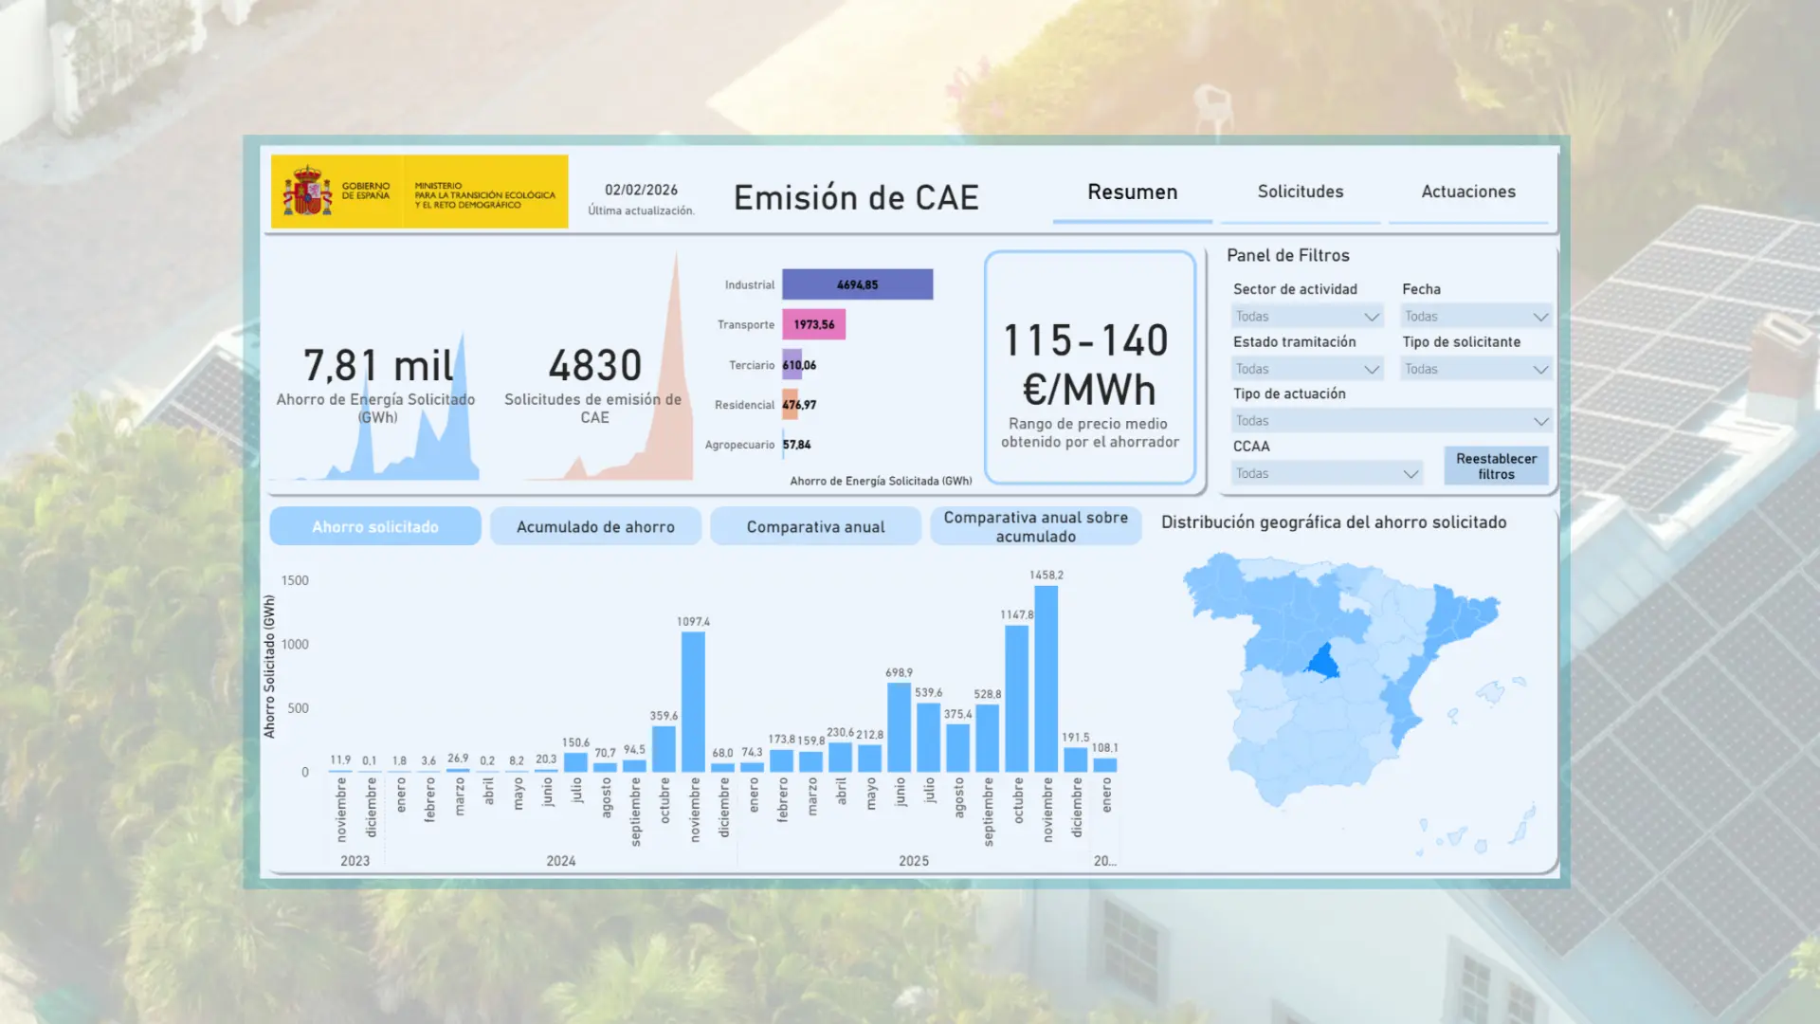Switch to the Solicitudes tab

coord(1300,192)
